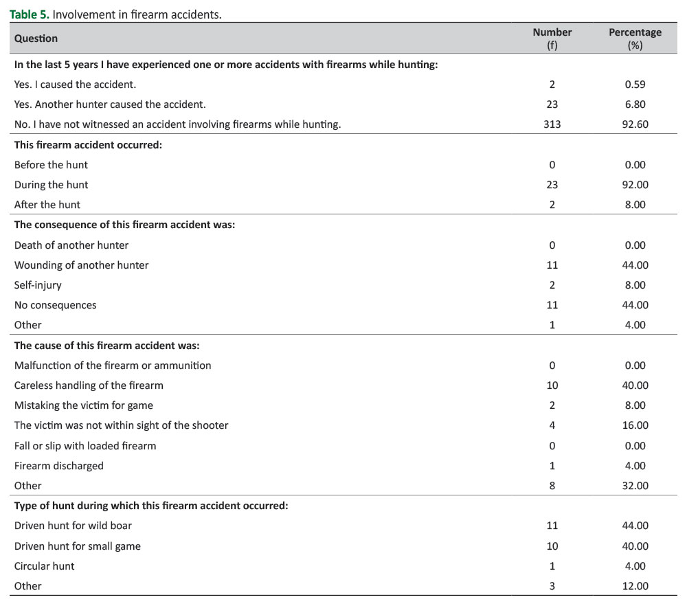Click the value 313 in the Number column

552,124
